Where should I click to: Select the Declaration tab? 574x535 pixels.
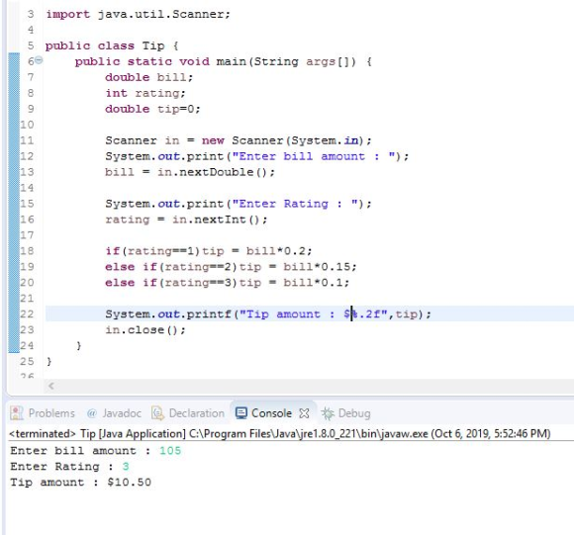[188, 413]
